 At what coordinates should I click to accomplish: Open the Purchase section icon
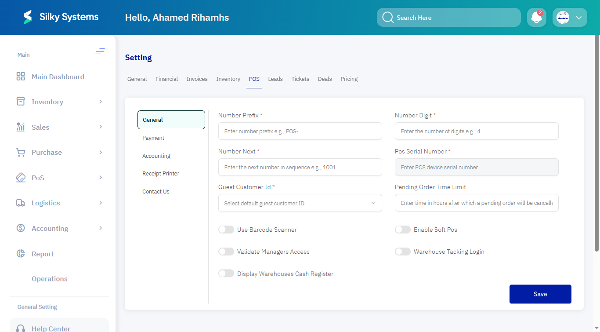click(x=20, y=152)
